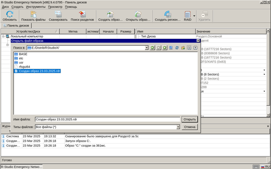The width and height of the screenshot is (271, 169).
Task: Click the Начало column header
Action: click(108, 31)
